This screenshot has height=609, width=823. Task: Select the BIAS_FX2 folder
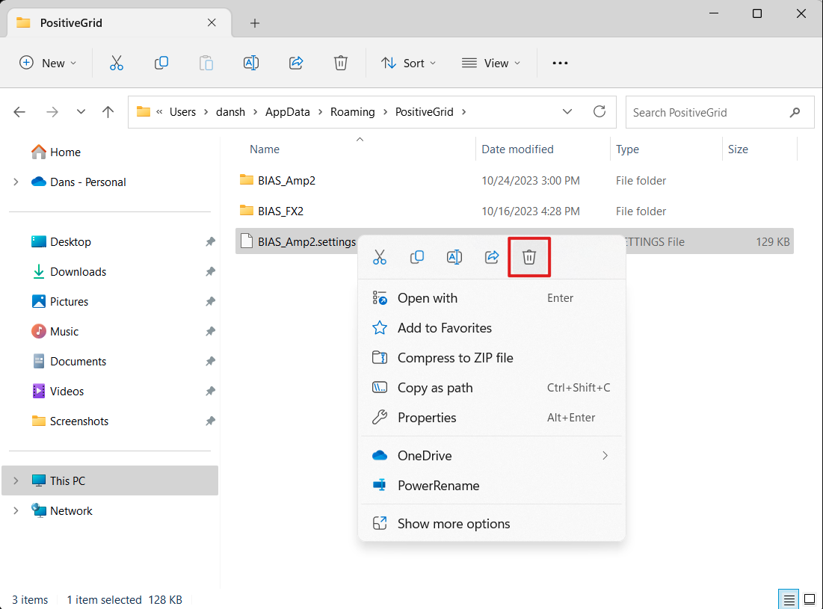[x=280, y=211]
